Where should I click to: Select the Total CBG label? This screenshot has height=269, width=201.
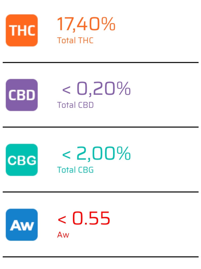[x=75, y=170]
